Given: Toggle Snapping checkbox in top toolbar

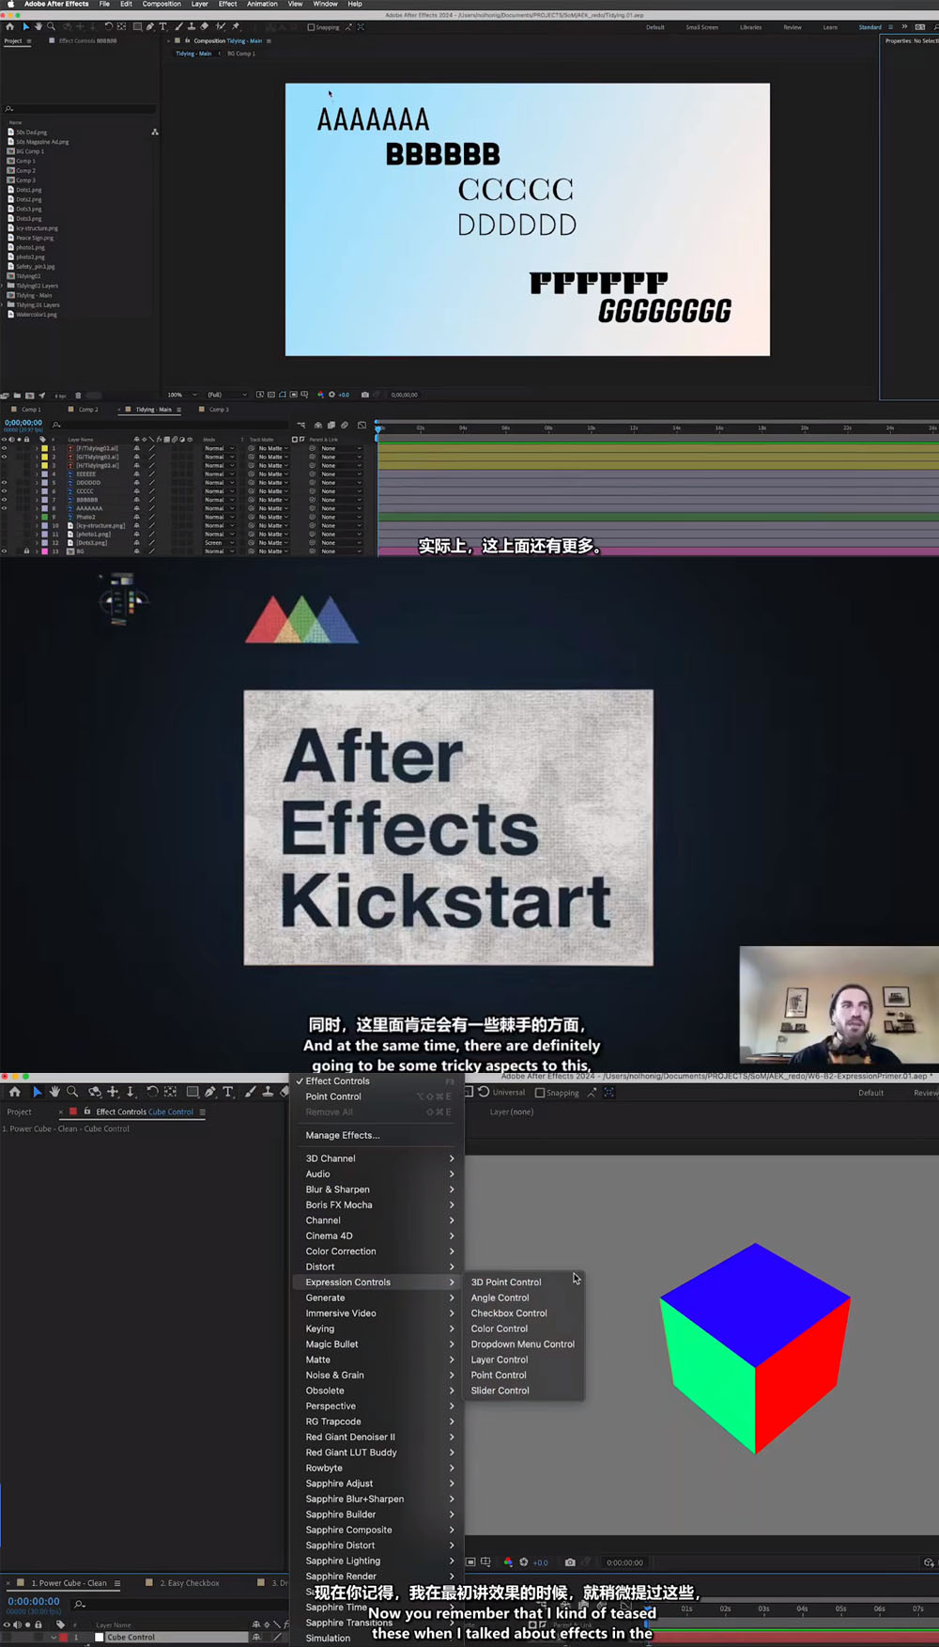Looking at the screenshot, I should (311, 27).
